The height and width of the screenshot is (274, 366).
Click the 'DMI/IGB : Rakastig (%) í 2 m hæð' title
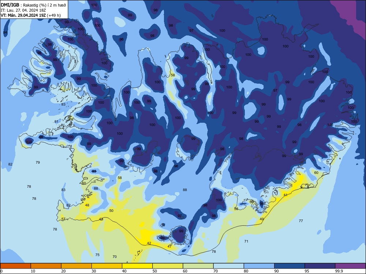tap(33, 5)
